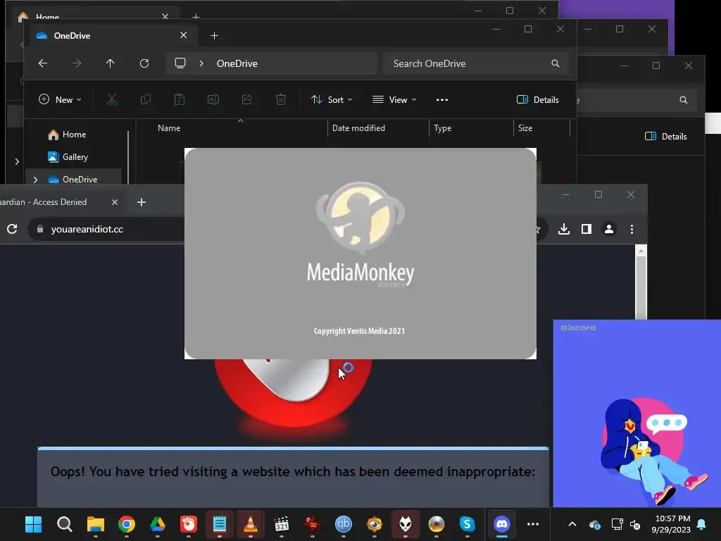Show hidden system tray icons
Image resolution: width=721 pixels, height=541 pixels.
point(572,524)
